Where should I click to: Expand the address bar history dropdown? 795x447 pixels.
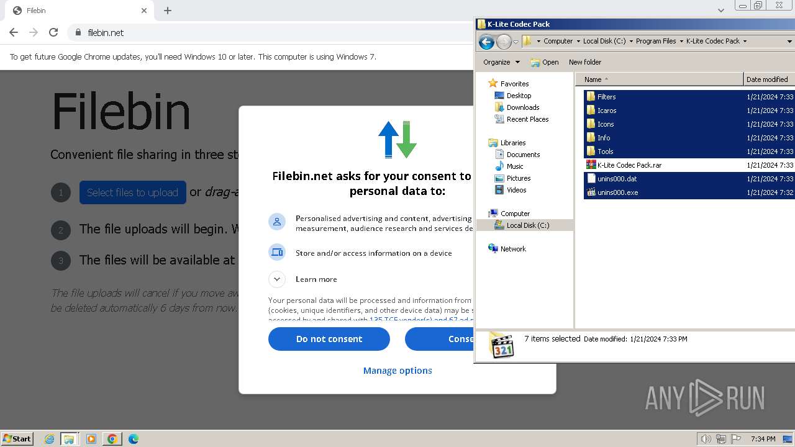tap(789, 41)
